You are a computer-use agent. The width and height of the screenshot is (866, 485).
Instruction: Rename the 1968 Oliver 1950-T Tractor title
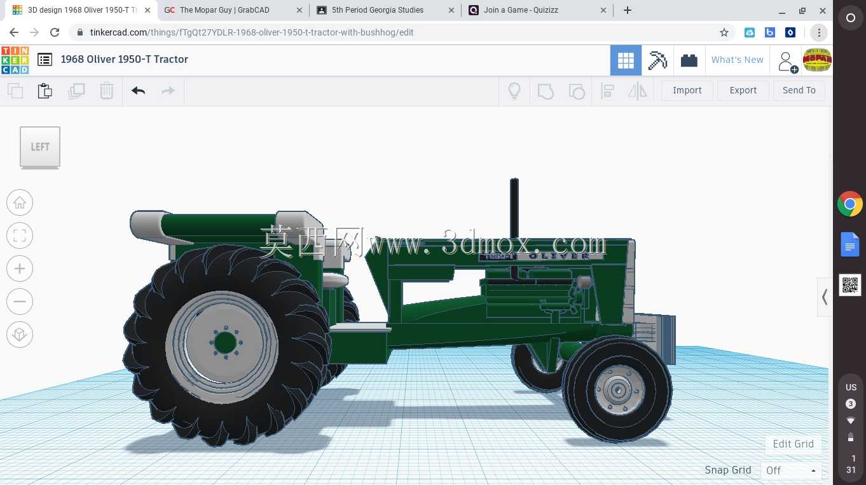pos(125,59)
